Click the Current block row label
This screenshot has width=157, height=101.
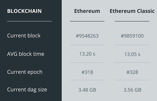coord(24,35)
